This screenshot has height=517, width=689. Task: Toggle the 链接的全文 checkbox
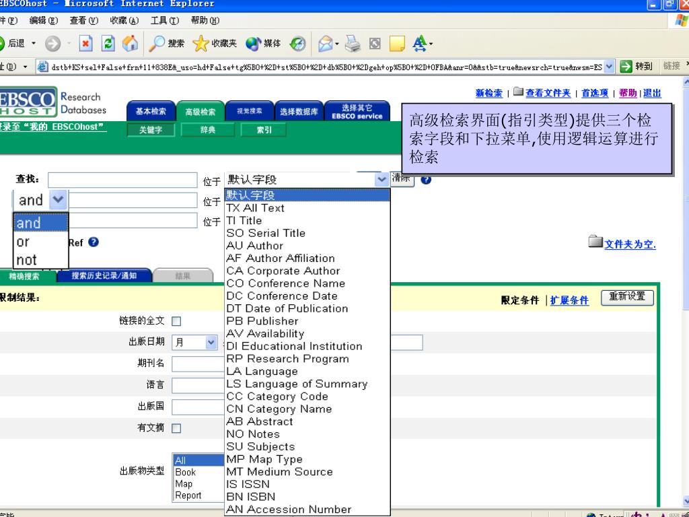[x=176, y=321]
